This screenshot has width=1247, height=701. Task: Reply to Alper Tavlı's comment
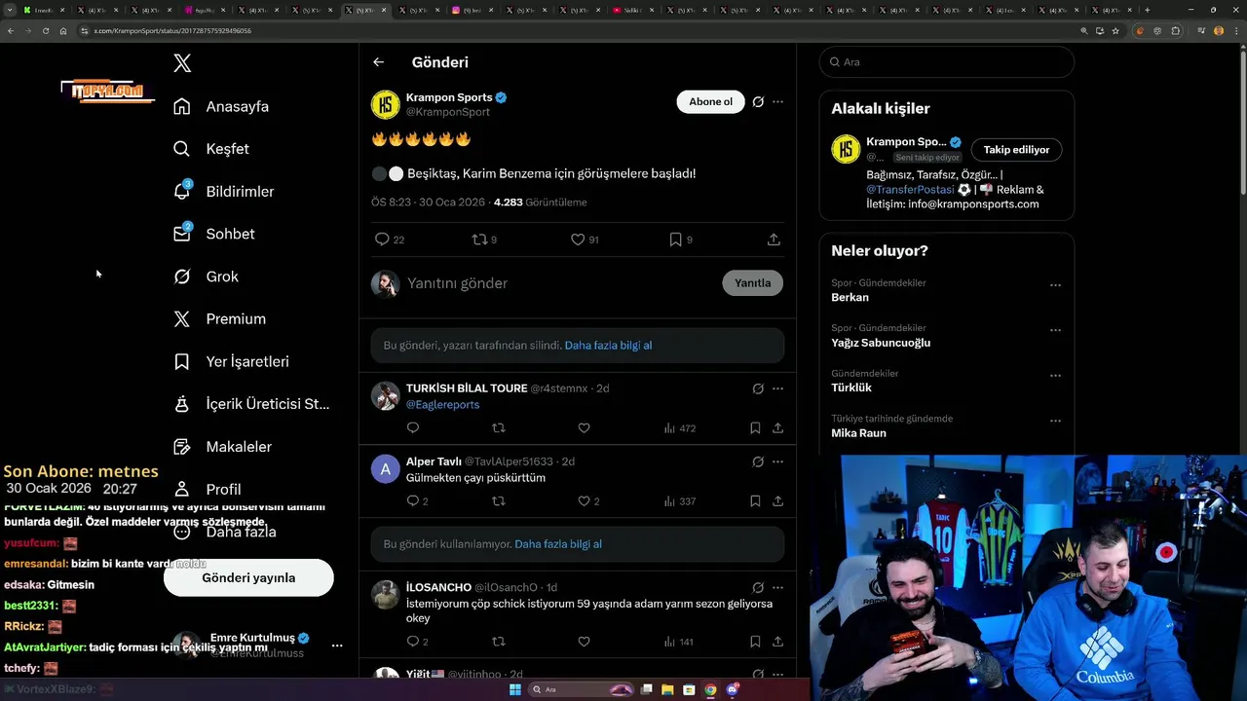pyautogui.click(x=413, y=501)
